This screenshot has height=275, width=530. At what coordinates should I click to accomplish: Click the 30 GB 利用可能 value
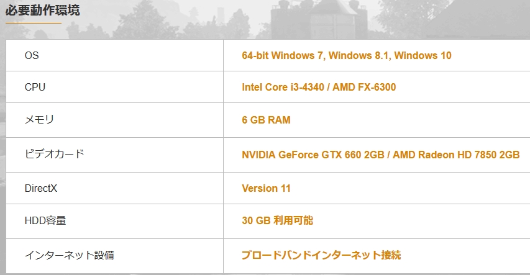[277, 220]
